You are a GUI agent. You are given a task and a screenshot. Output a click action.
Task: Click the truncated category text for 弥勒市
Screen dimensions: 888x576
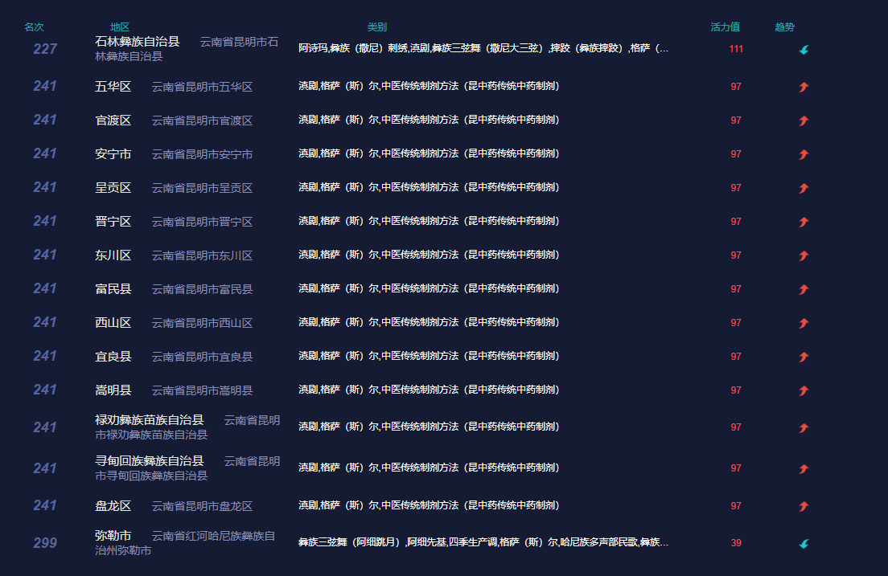pyautogui.click(x=483, y=542)
